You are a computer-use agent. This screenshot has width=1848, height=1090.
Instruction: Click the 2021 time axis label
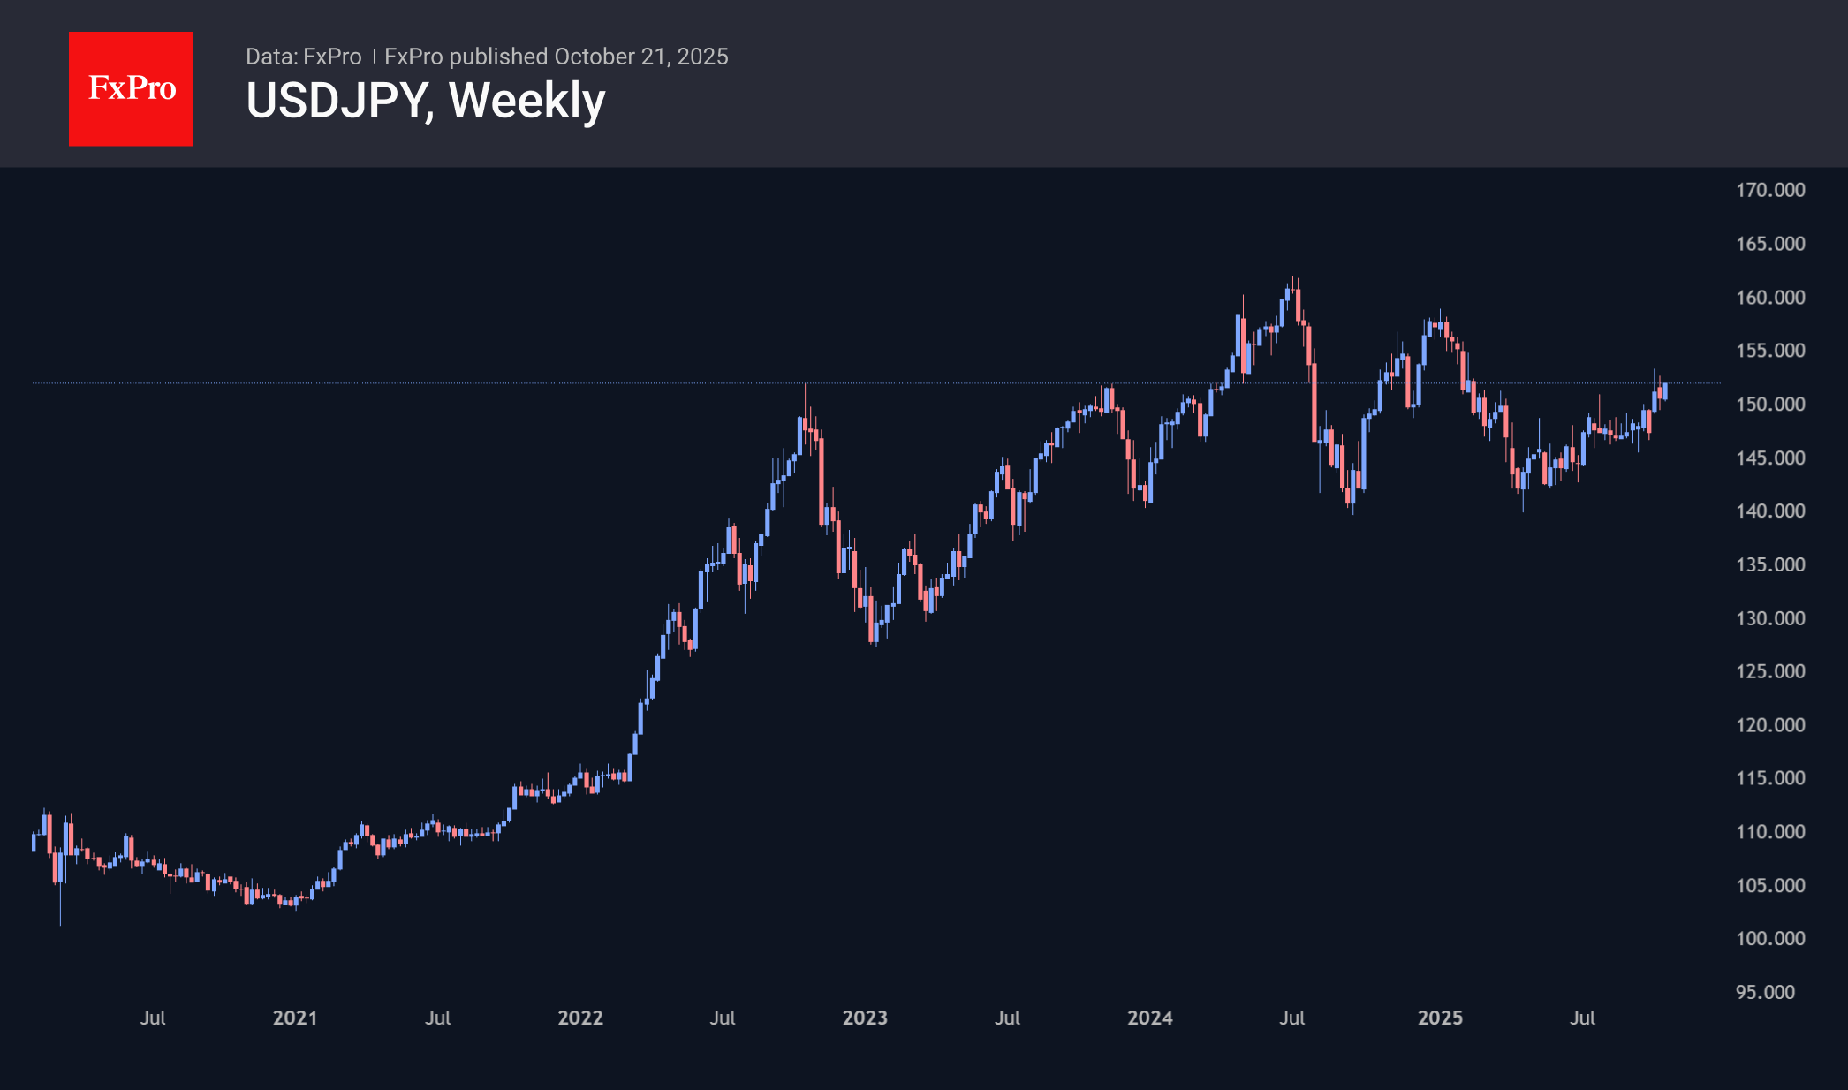coord(295,1018)
